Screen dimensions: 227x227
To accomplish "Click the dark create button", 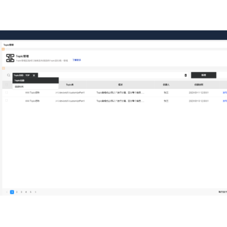I will tap(204, 75).
